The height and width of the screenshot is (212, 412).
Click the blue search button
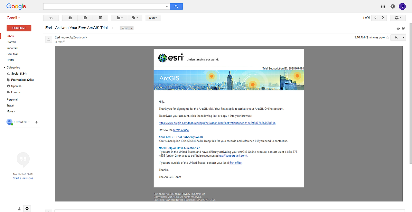pyautogui.click(x=176, y=6)
